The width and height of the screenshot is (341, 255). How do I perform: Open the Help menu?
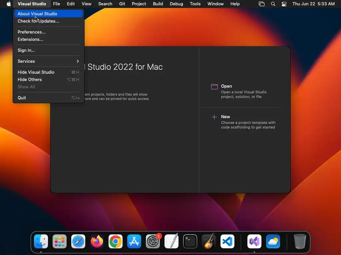click(x=235, y=4)
